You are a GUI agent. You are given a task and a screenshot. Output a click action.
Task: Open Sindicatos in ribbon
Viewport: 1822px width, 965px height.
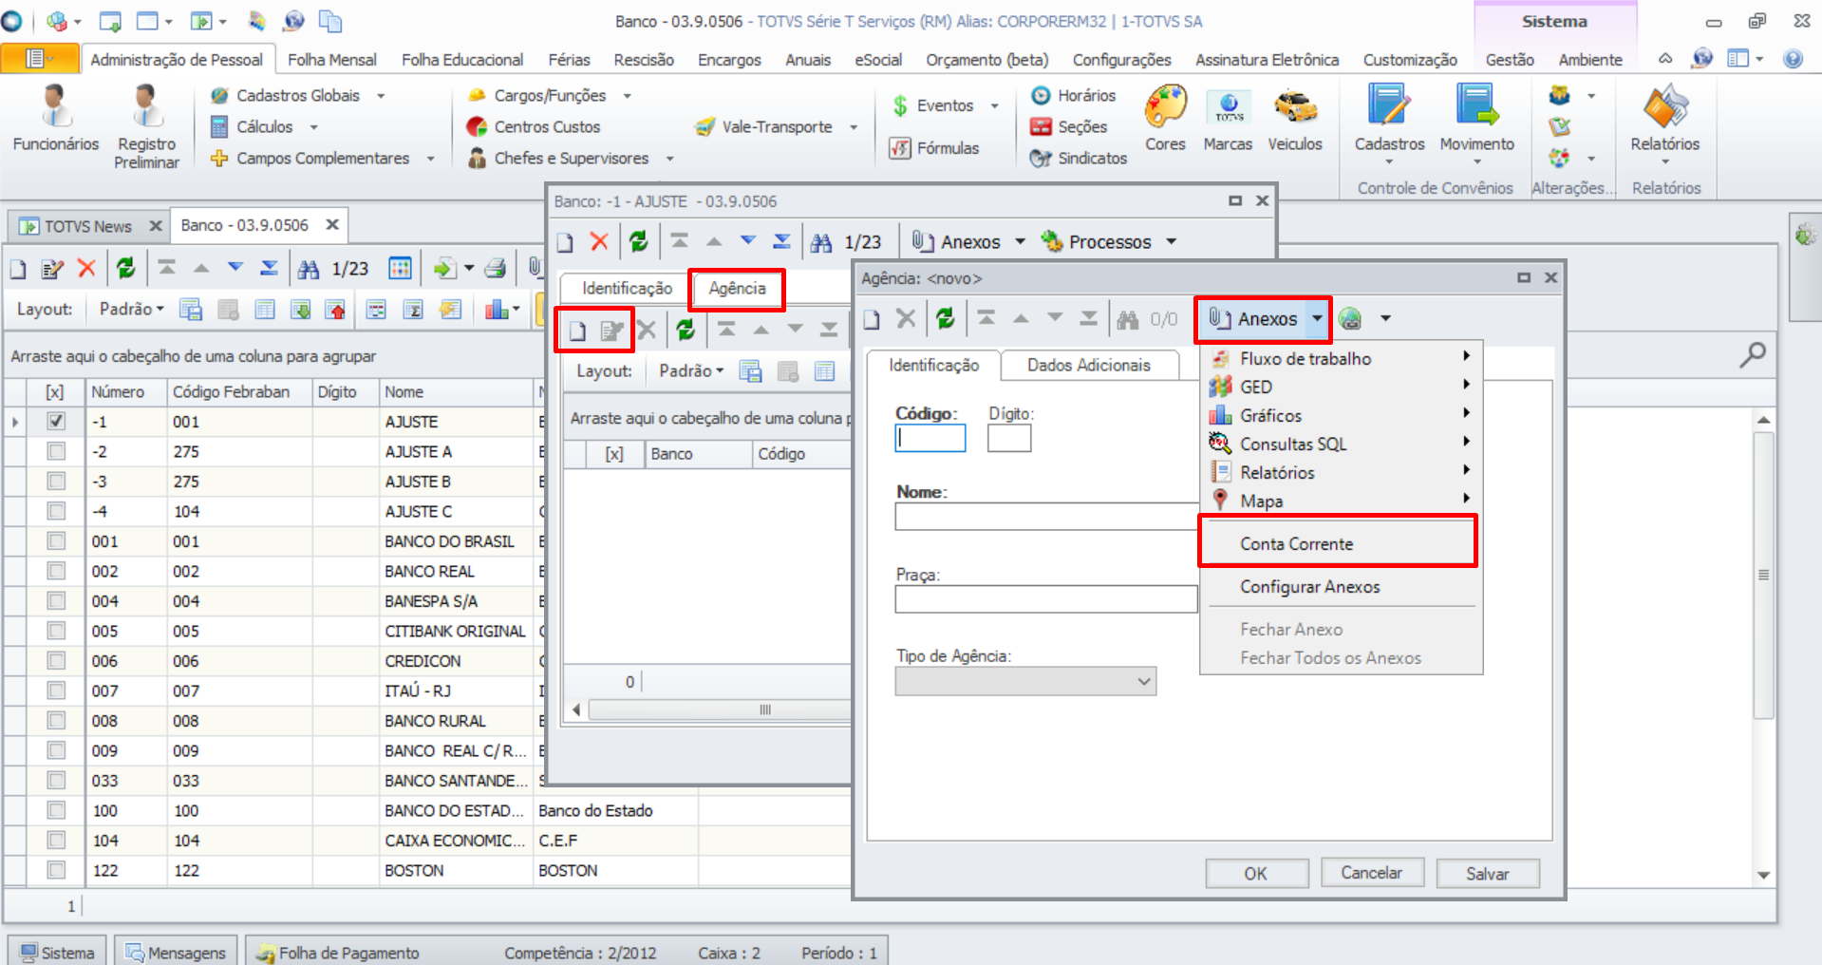click(1079, 158)
